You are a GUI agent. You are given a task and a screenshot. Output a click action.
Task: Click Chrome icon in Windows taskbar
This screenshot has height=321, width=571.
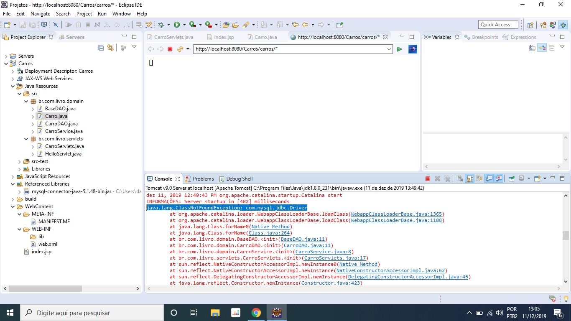click(x=256, y=313)
